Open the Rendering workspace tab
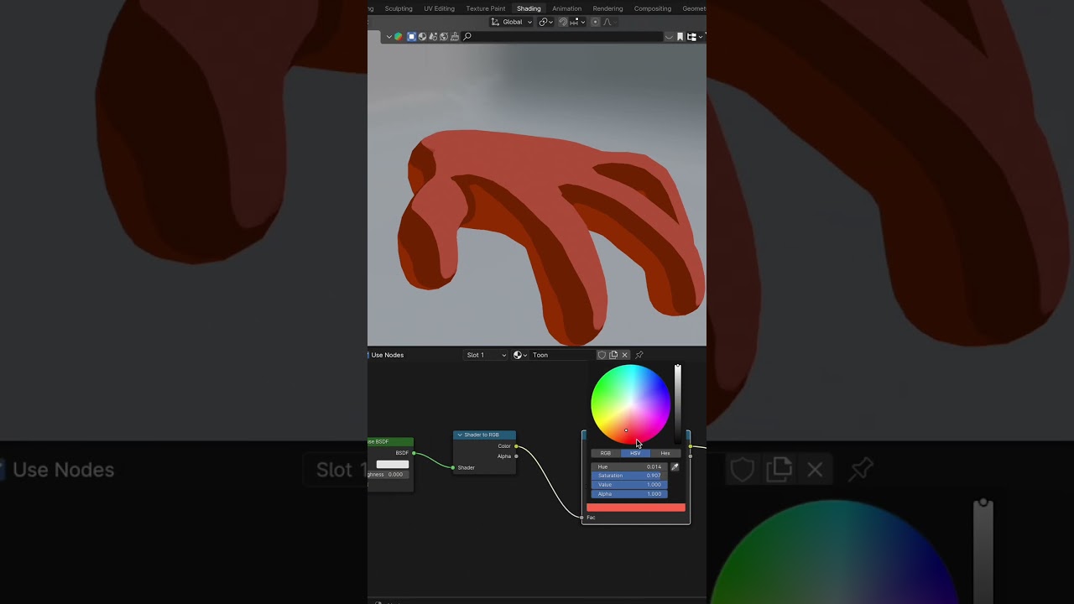 (x=607, y=8)
